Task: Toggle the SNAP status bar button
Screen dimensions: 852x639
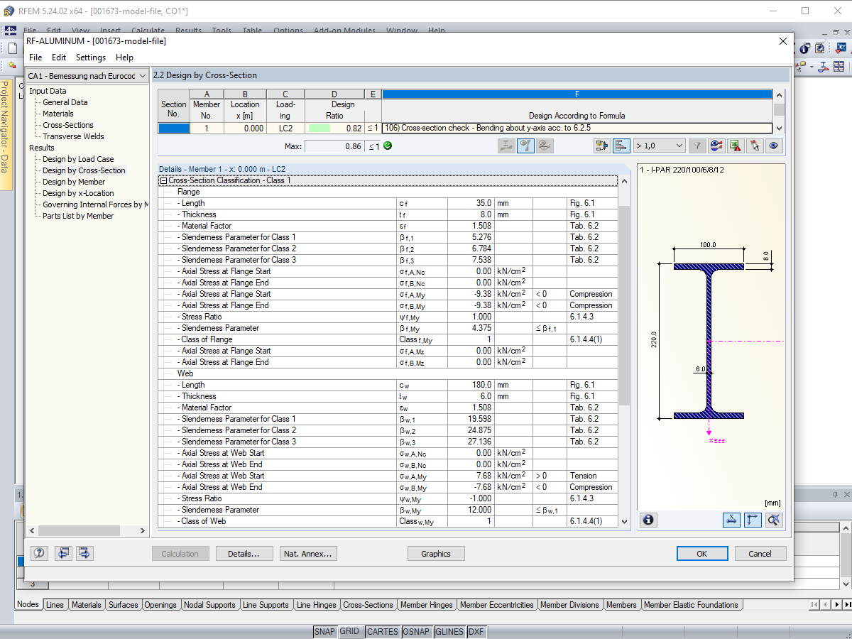Action: pyautogui.click(x=324, y=632)
